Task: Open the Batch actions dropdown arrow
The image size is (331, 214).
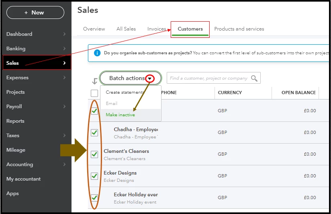Action: (x=150, y=79)
